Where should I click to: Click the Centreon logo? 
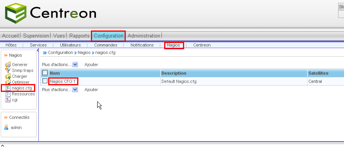pyautogui.click(x=51, y=13)
